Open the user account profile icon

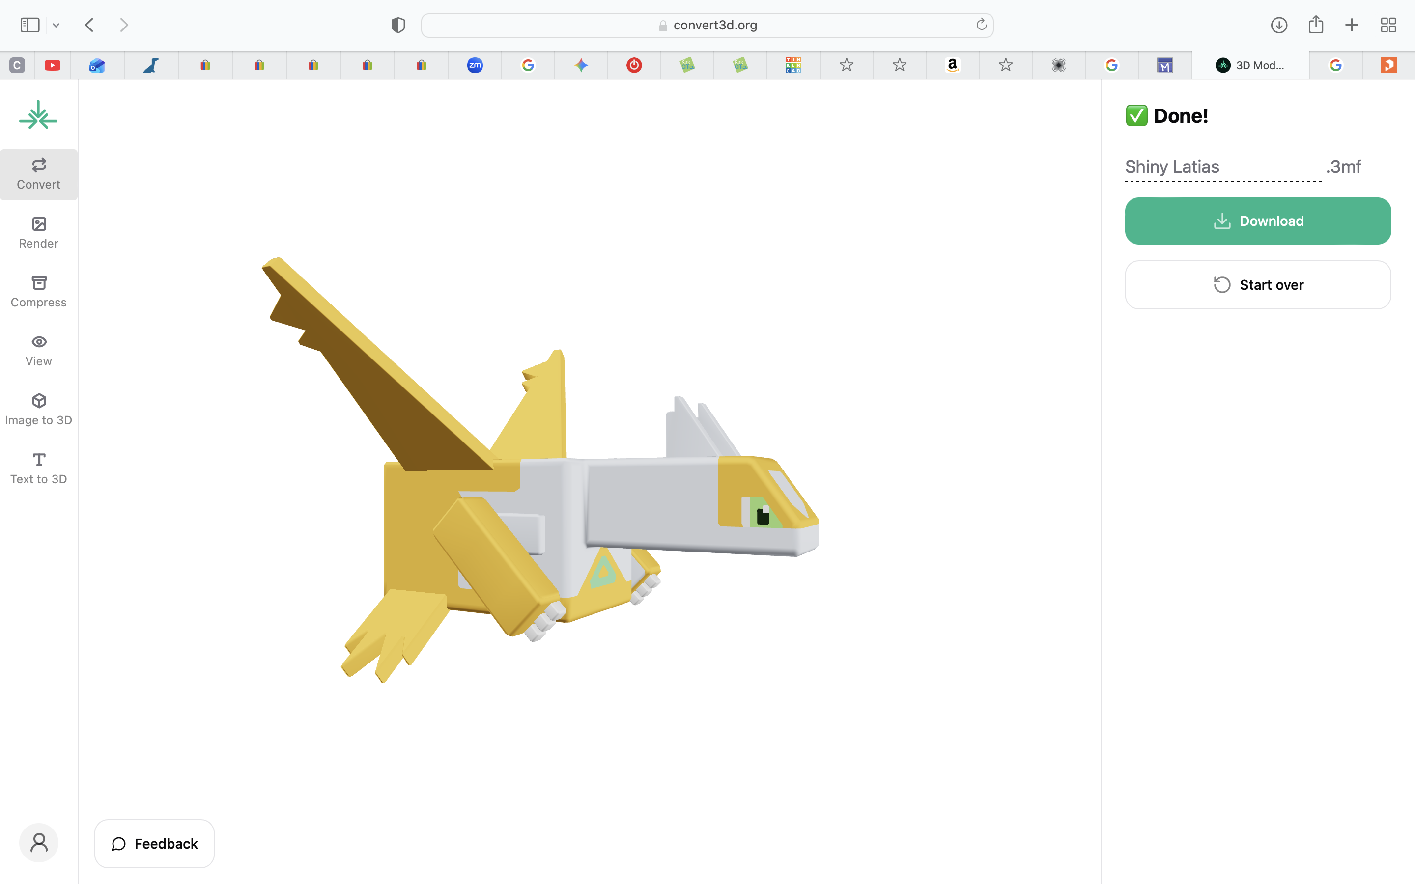[39, 842]
